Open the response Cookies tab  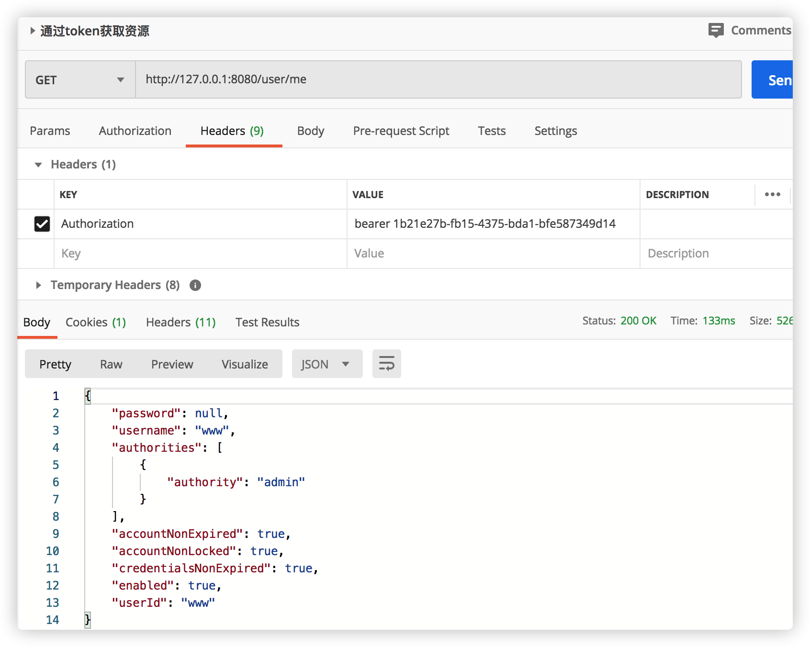tap(96, 322)
